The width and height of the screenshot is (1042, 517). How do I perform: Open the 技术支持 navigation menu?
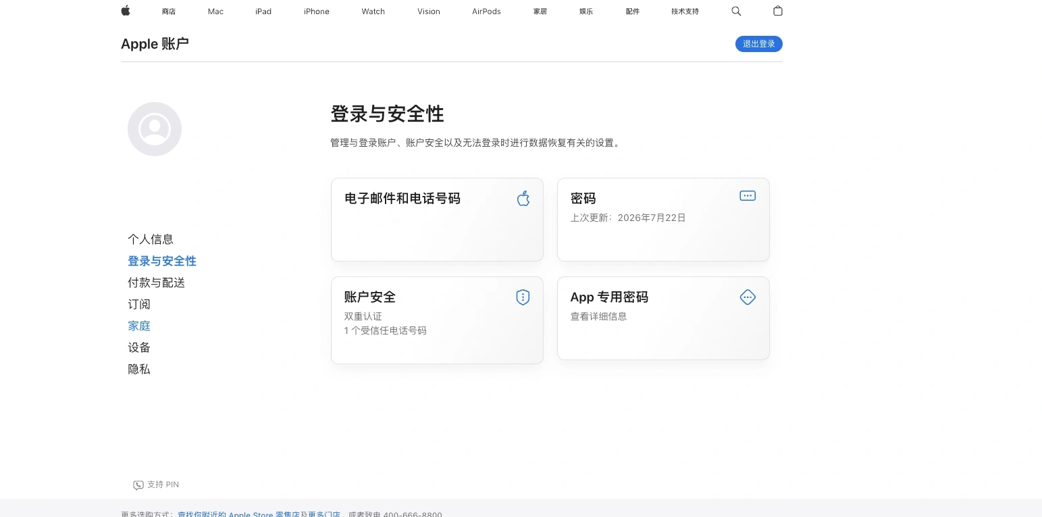(685, 11)
